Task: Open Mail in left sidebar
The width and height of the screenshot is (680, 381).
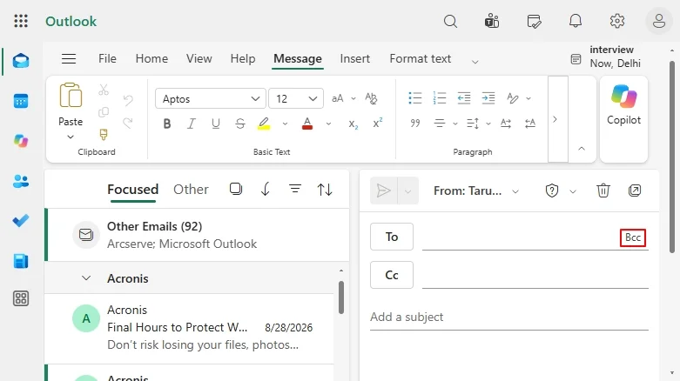Action: tap(21, 61)
